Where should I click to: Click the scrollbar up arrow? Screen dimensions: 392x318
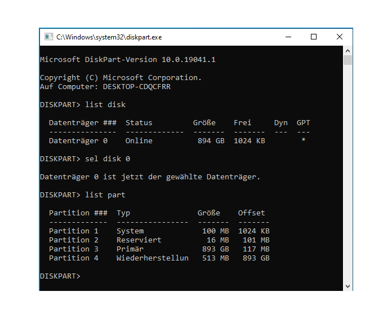(x=348, y=51)
